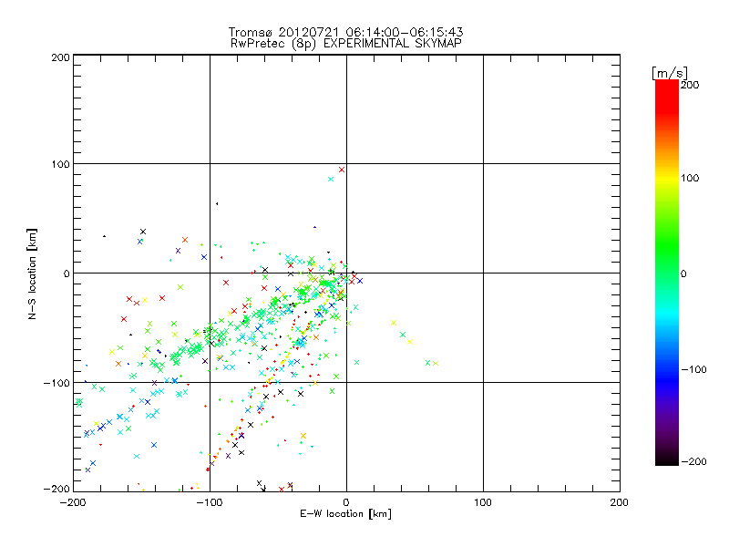Image resolution: width=729 pixels, height=547 pixels.
Task: Click the "E-W location [km]" axis label
Action: pos(345,514)
